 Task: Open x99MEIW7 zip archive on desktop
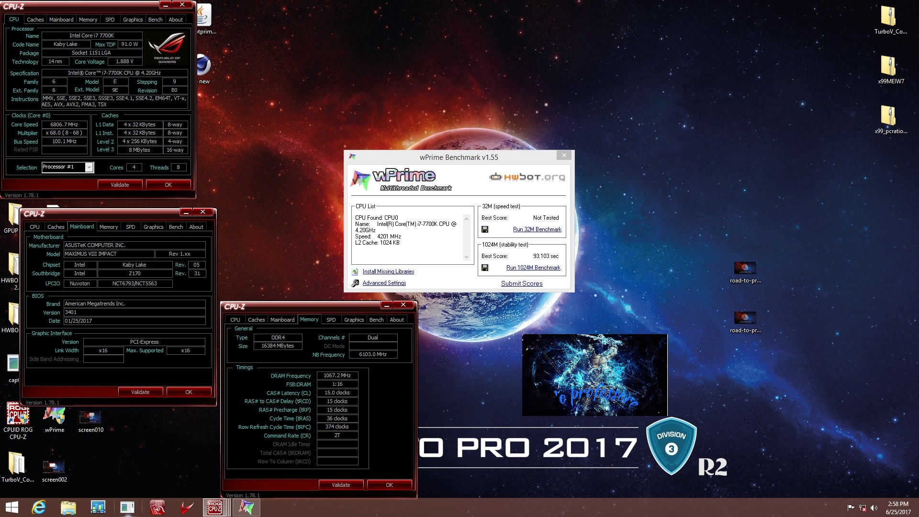pyautogui.click(x=890, y=70)
